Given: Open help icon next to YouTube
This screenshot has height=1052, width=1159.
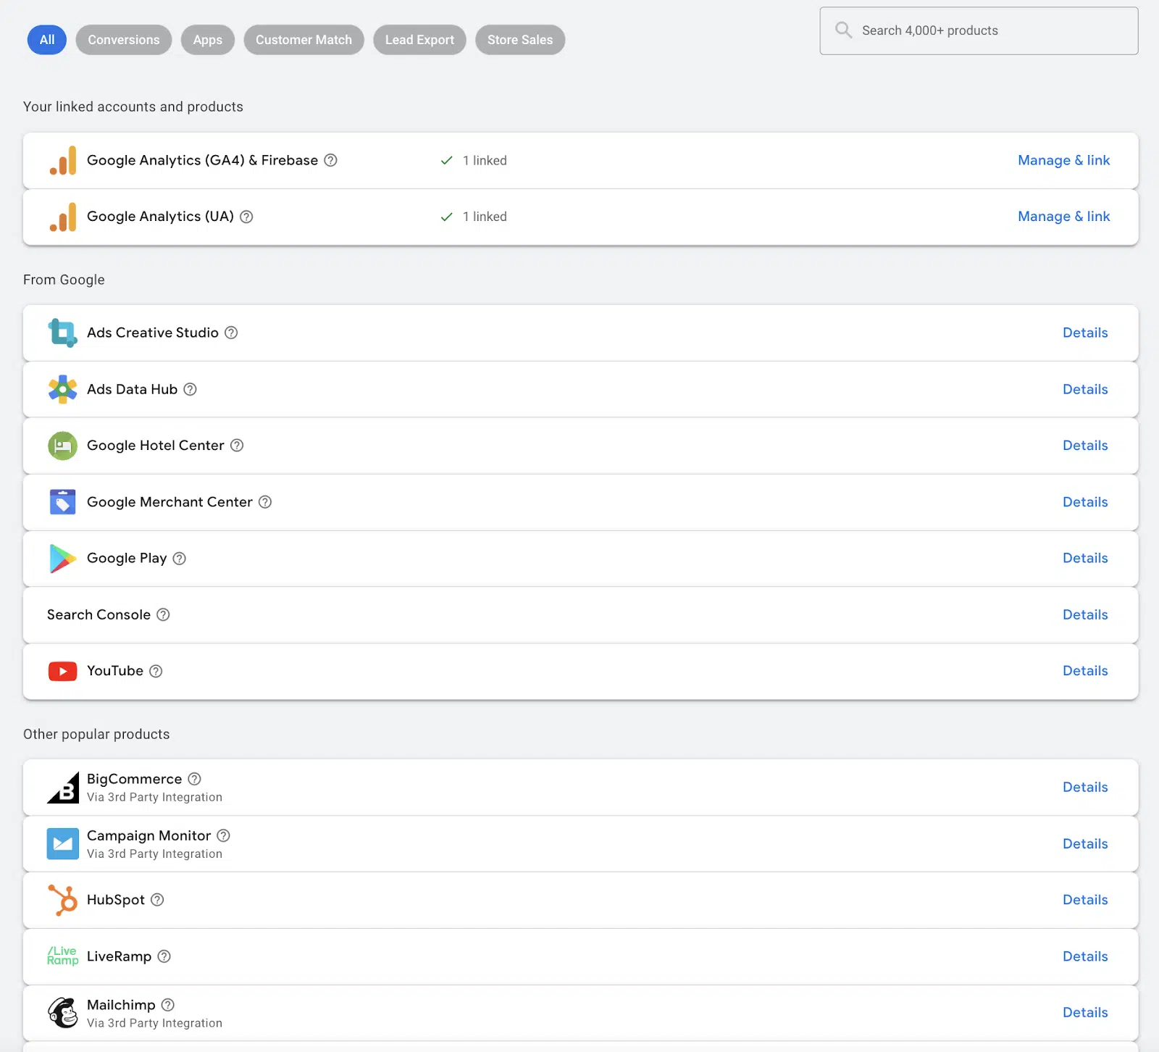Looking at the screenshot, I should [156, 672].
